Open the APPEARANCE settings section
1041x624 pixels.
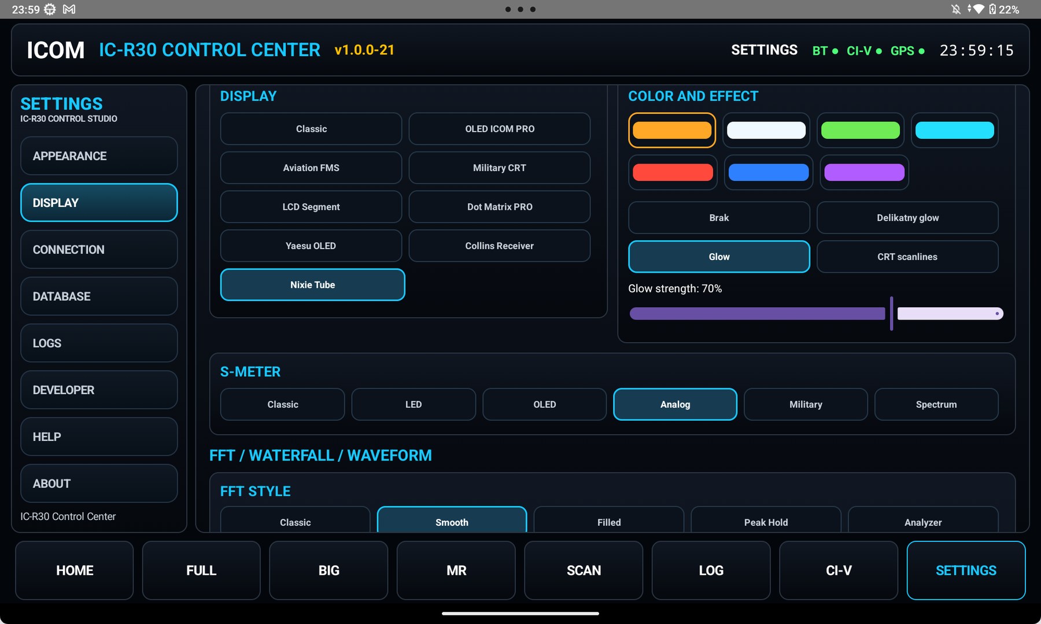(x=99, y=156)
